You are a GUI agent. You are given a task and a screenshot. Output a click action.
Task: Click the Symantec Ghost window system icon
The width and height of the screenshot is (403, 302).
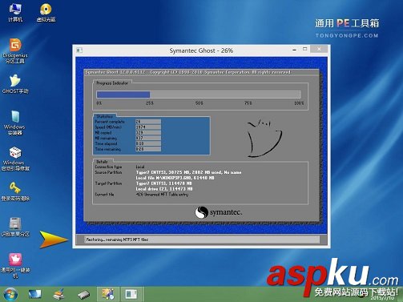click(x=79, y=50)
